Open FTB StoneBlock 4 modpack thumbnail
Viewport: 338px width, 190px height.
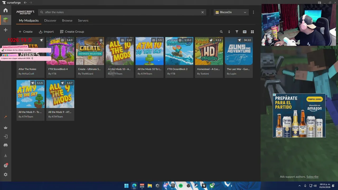(x=60, y=51)
